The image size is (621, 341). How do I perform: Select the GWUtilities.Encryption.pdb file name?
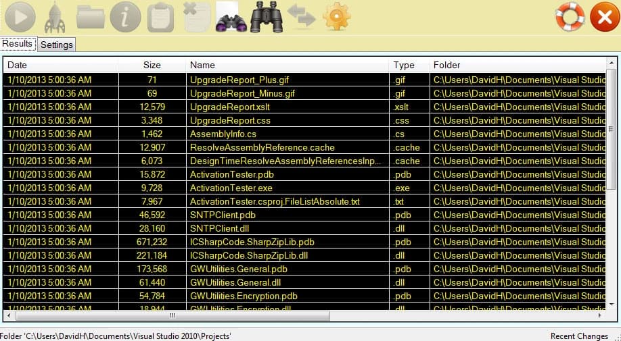(244, 296)
